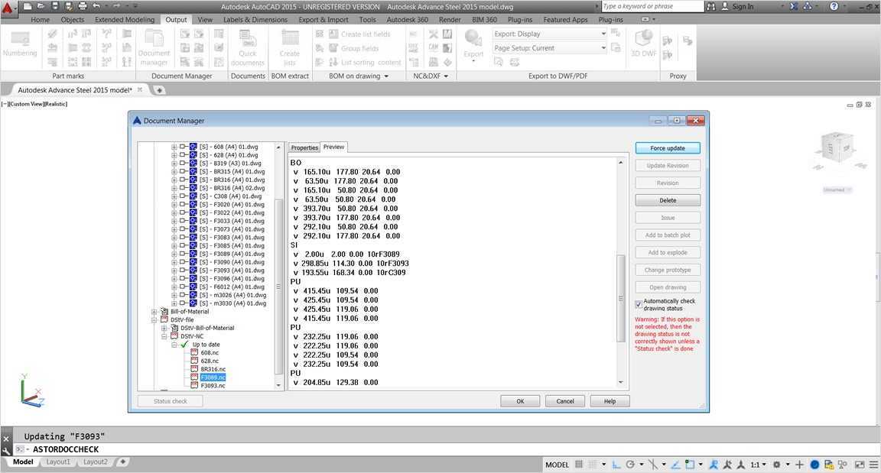Toggle object snap square icon in status bar

(x=690, y=465)
